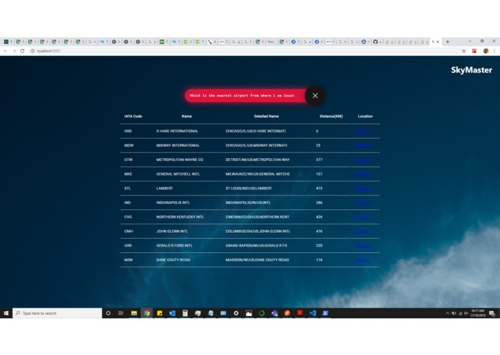Viewport: 500px width, 355px height.
Task: Open Visual Studio Code from the taskbar
Action: [x=312, y=313]
